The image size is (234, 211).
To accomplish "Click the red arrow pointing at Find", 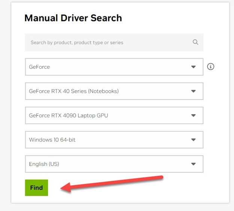I will [112, 182].
